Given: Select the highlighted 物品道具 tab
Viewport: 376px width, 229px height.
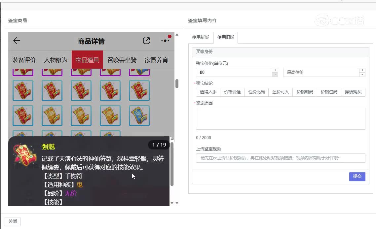Looking at the screenshot, I should tap(87, 60).
